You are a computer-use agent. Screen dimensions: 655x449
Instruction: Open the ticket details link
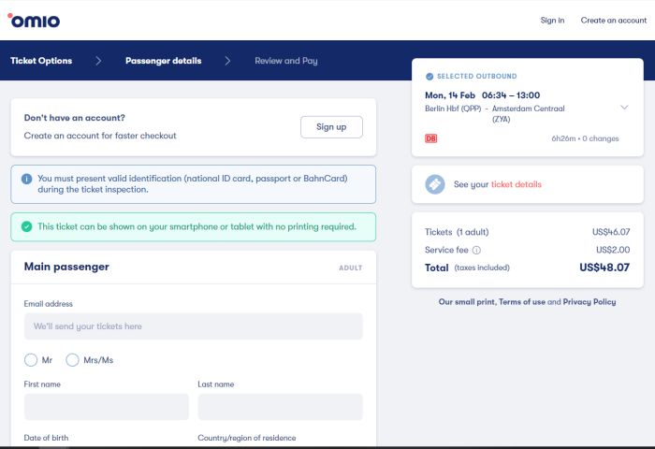coord(517,184)
